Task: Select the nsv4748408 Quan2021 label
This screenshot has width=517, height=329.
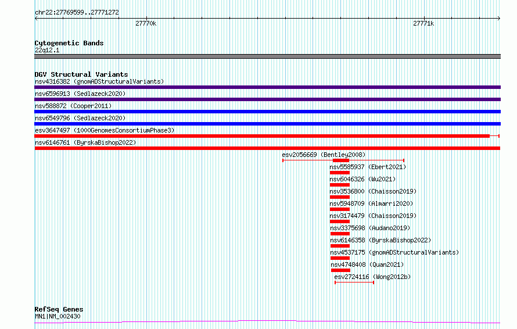Action: pos(367,264)
